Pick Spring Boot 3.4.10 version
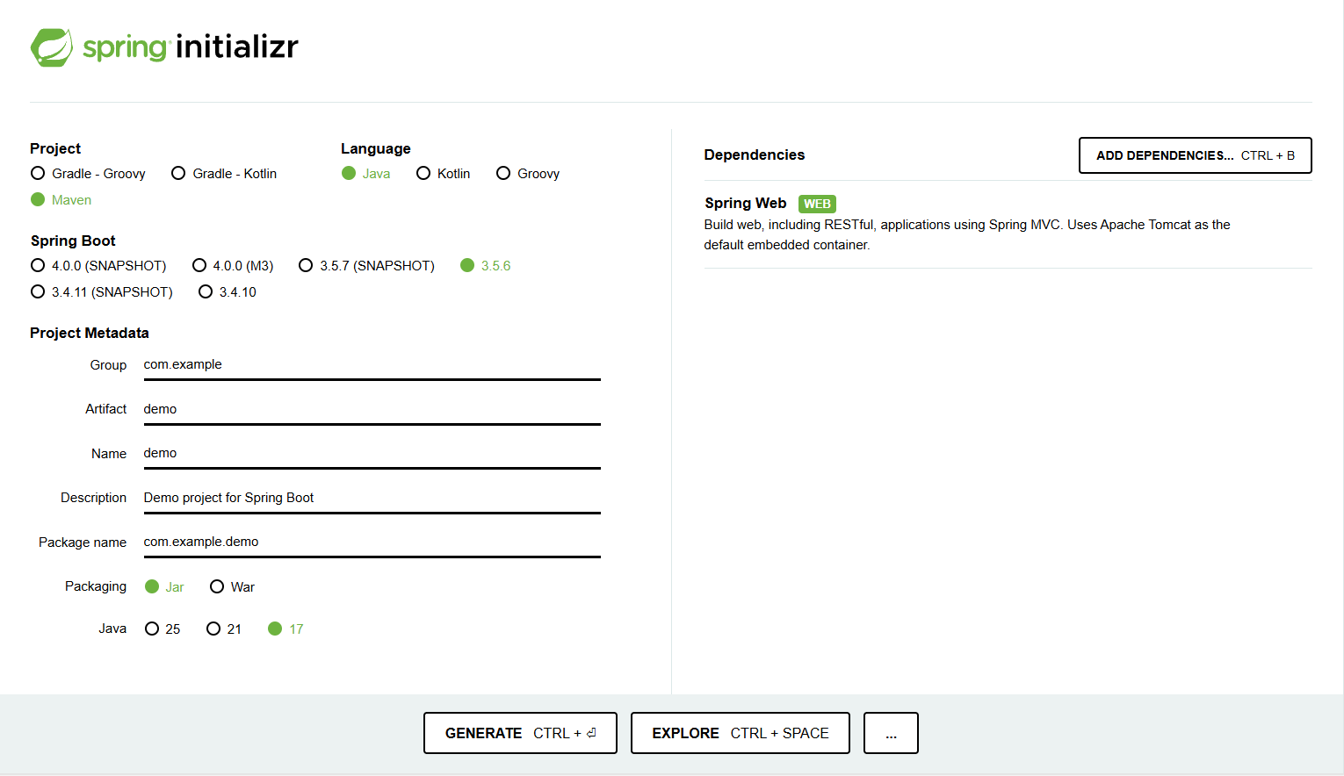 (x=206, y=292)
